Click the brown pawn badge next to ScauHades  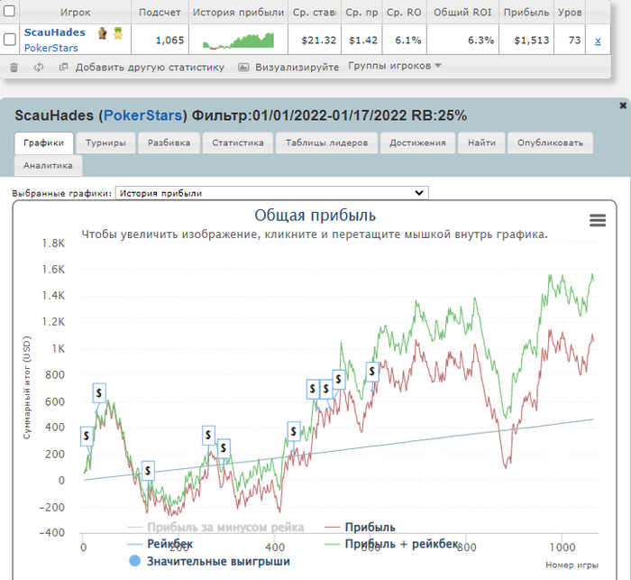click(x=103, y=33)
